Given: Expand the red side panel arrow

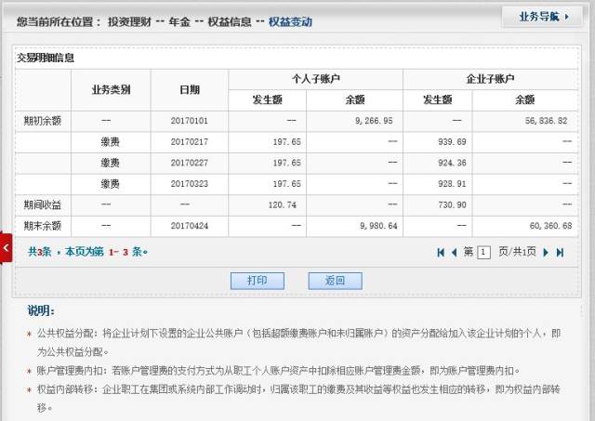Looking at the screenshot, I should pyautogui.click(x=6, y=248).
